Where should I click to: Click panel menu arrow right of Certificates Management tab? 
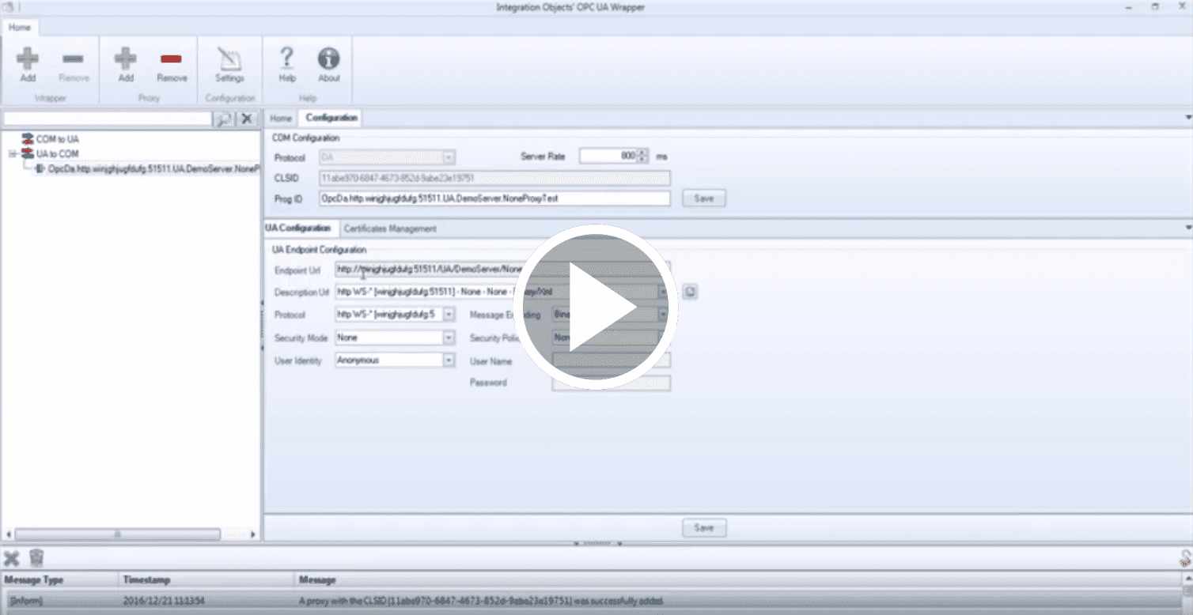[x=1187, y=228]
